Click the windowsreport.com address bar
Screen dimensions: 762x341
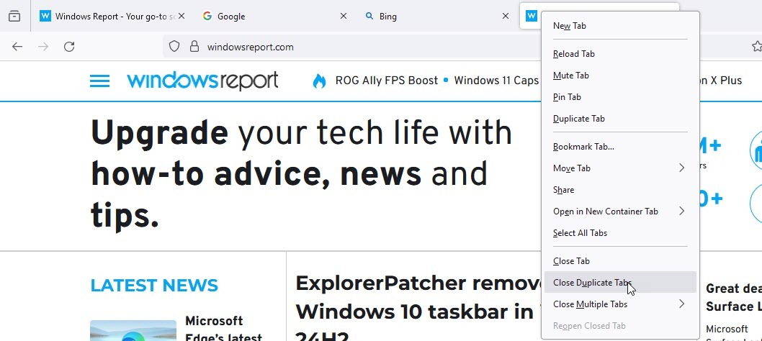click(x=250, y=47)
